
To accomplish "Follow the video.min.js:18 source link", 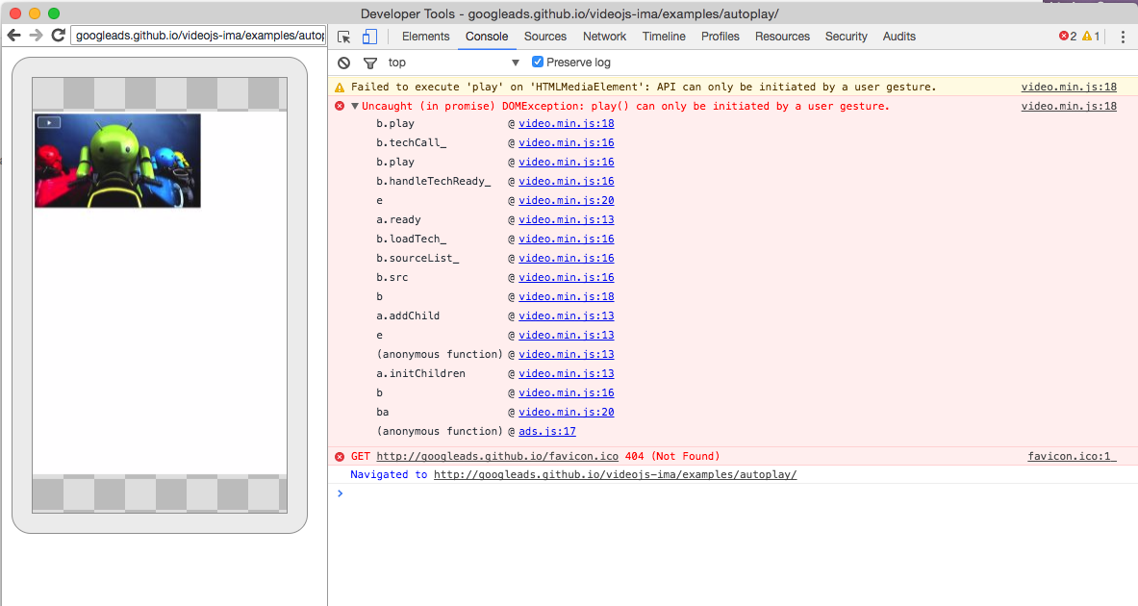I will [x=1069, y=86].
